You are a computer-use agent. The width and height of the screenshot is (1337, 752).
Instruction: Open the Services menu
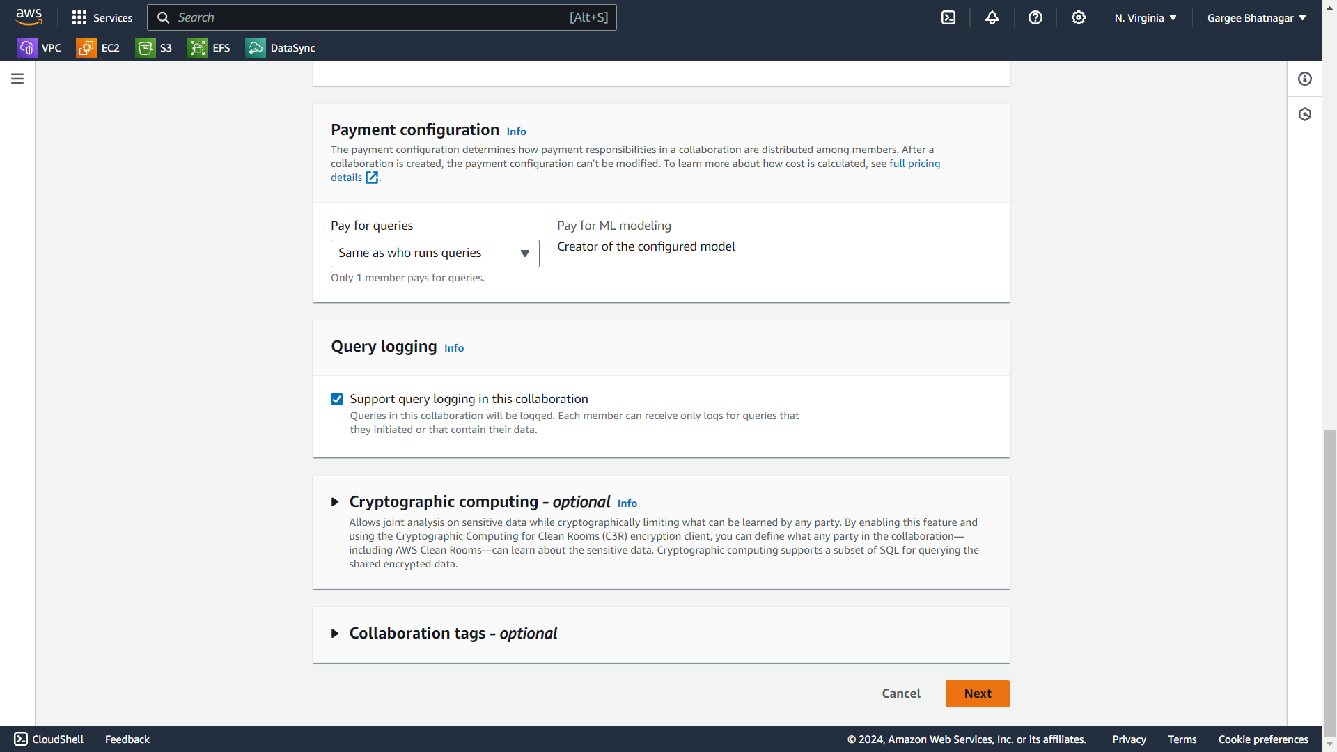(x=102, y=17)
